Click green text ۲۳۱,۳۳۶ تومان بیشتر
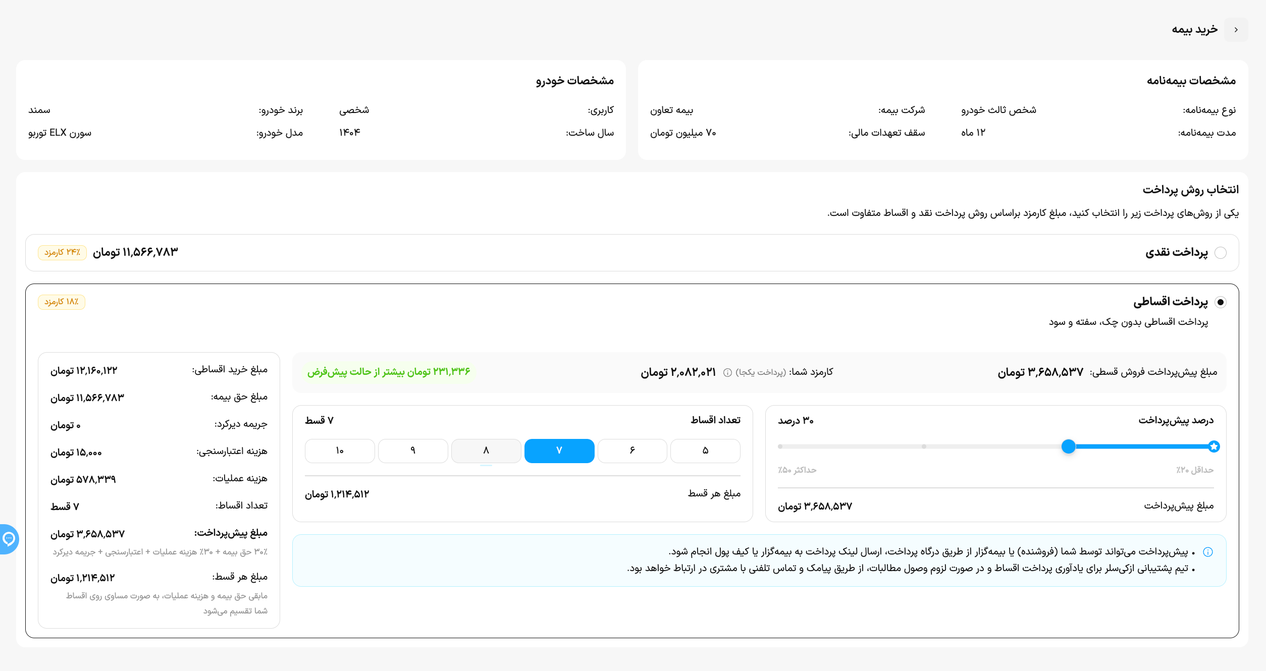 (389, 372)
